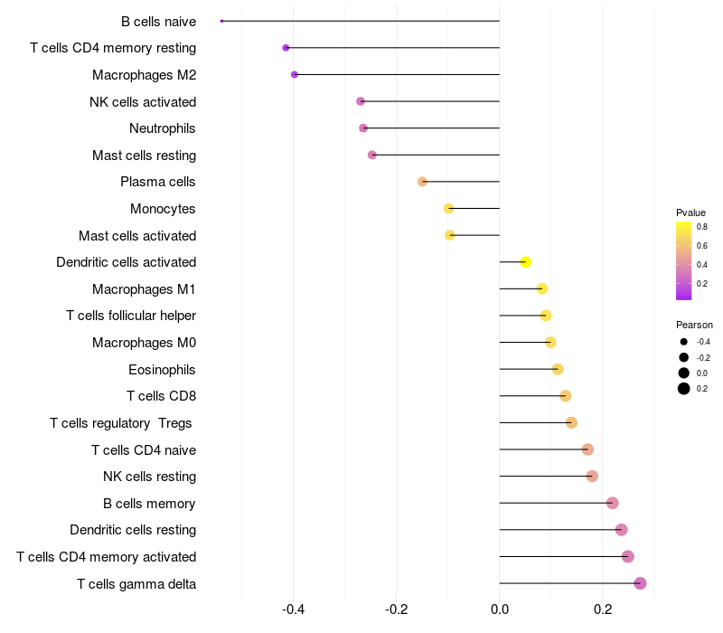Select the T cells CD4 memory activated dot
This screenshot has width=723, height=633.
point(628,557)
